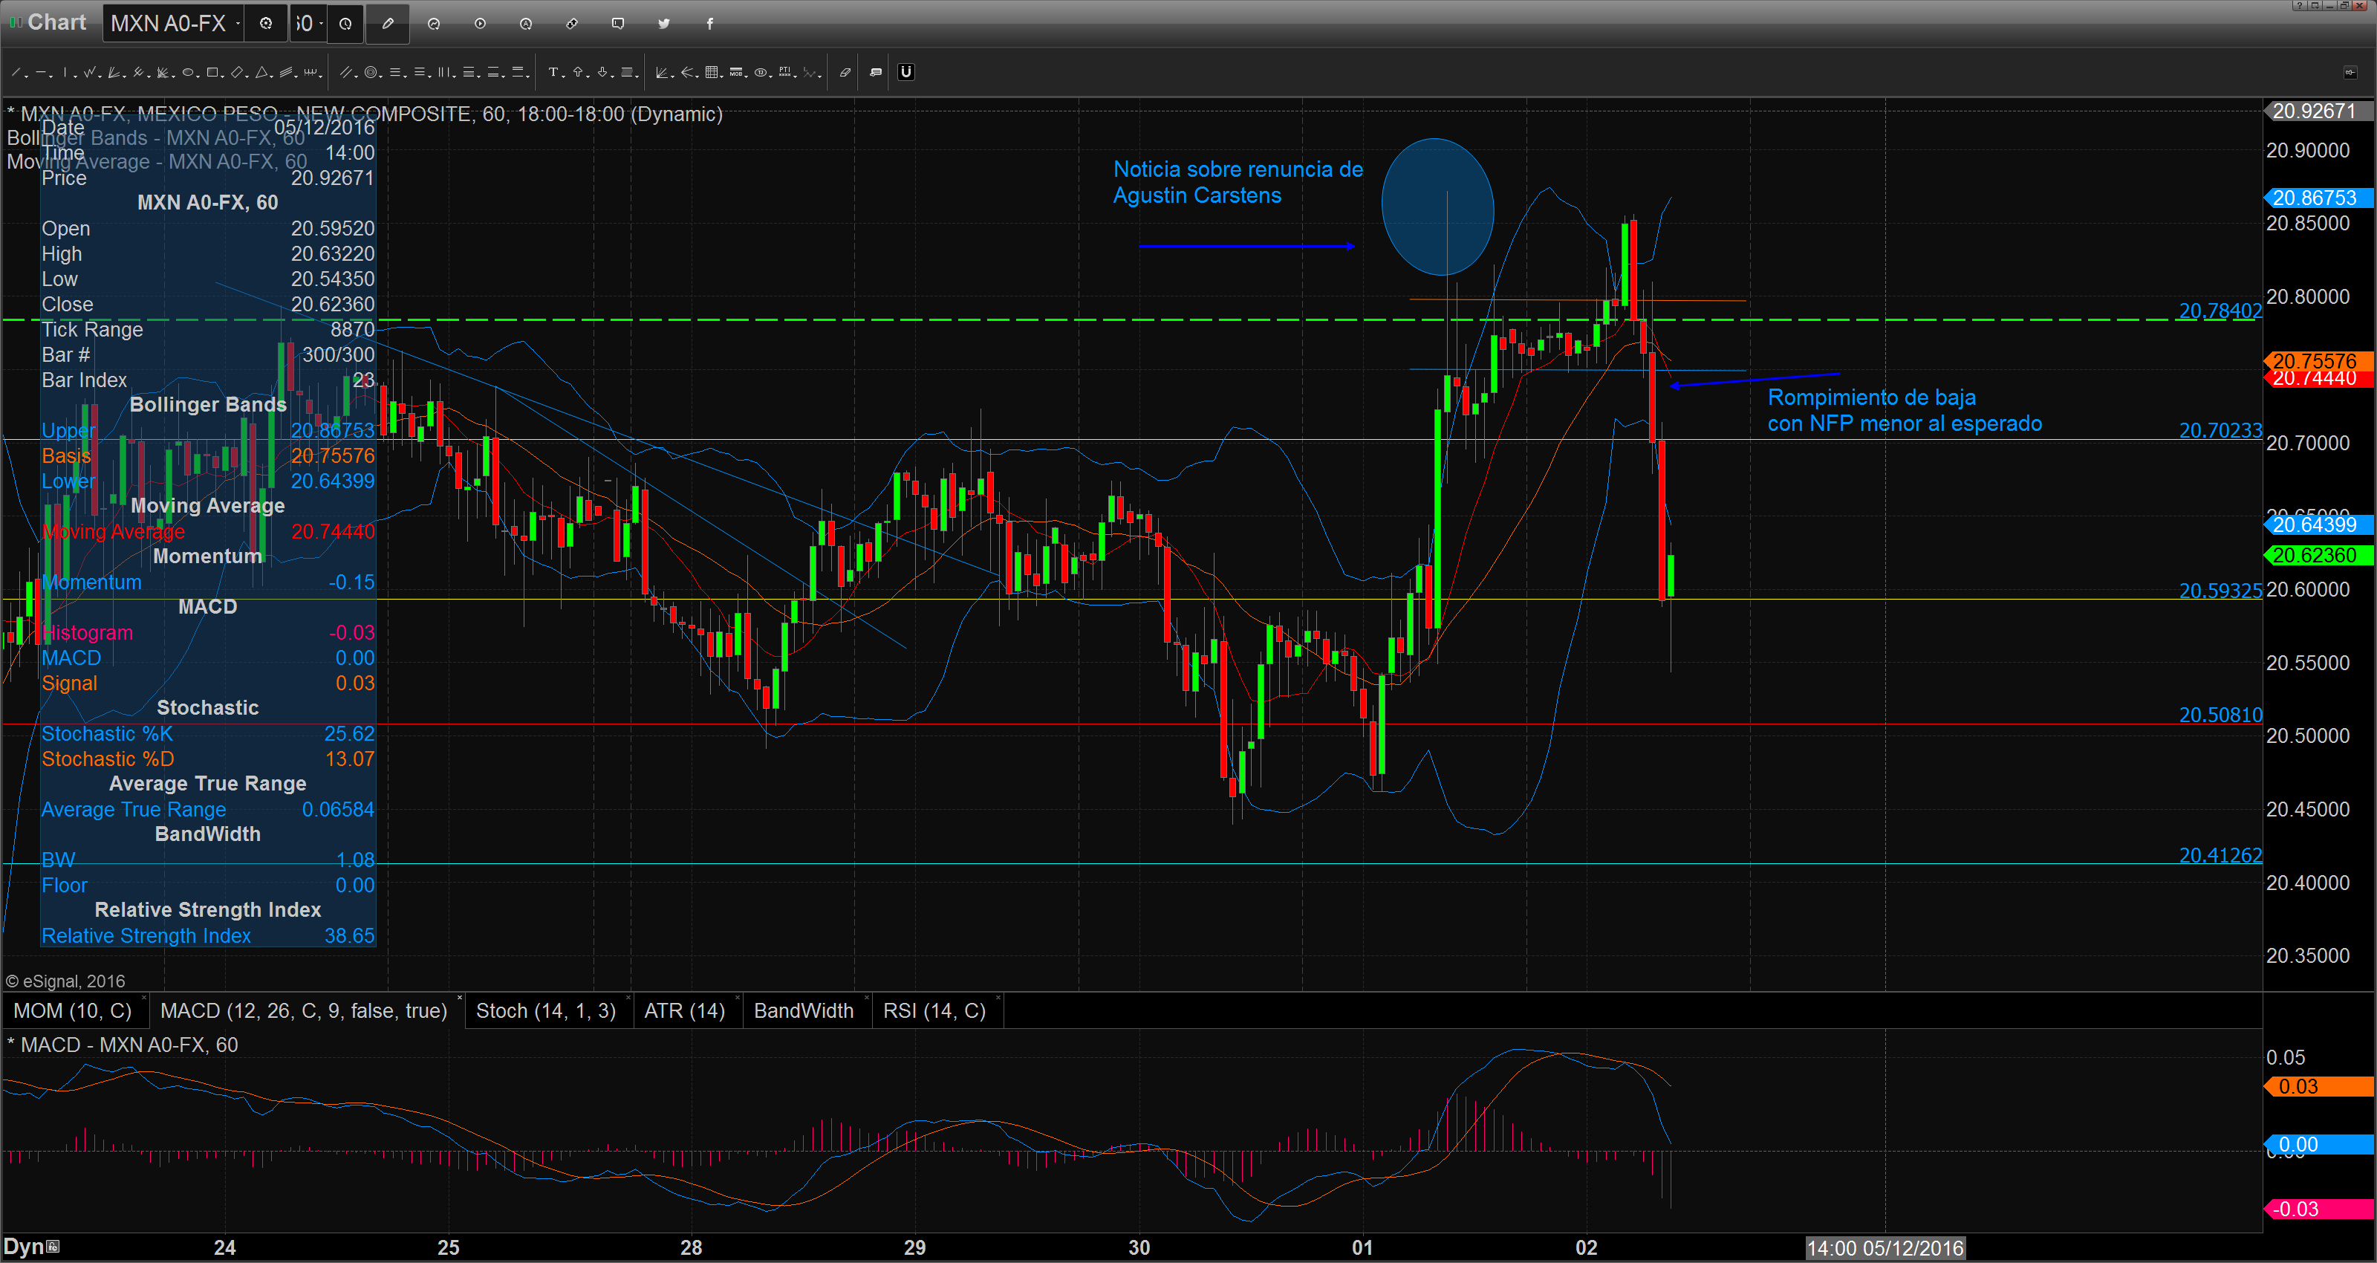2377x1263 pixels.
Task: Toggle the drawing tools pencil button
Action: pyautogui.click(x=388, y=23)
